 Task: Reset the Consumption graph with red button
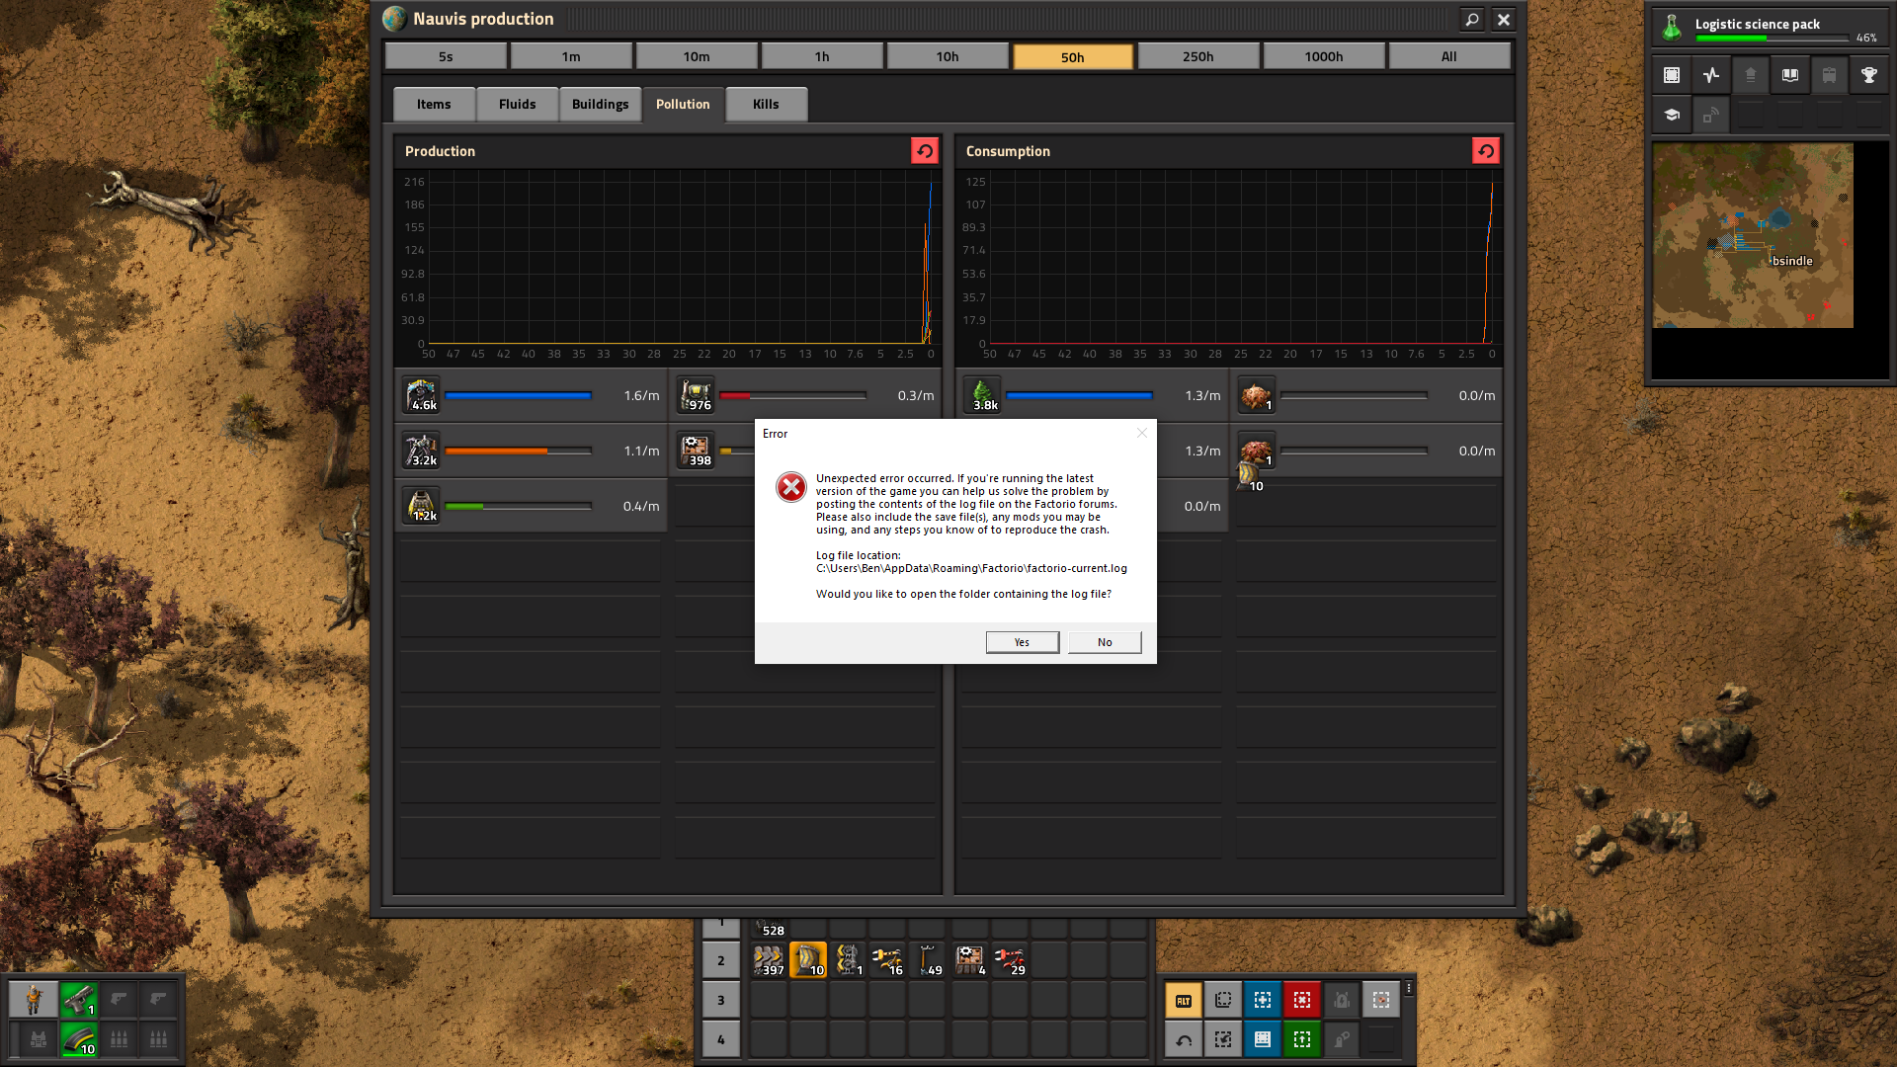1486,150
